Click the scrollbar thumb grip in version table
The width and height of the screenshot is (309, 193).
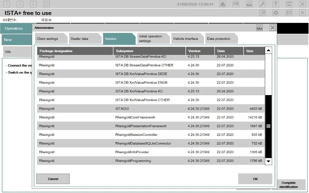click(x=269, y=126)
